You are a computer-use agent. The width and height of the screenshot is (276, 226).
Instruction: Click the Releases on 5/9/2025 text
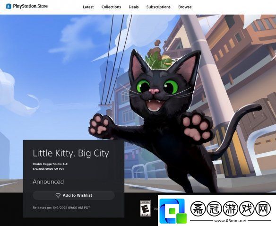(61, 208)
